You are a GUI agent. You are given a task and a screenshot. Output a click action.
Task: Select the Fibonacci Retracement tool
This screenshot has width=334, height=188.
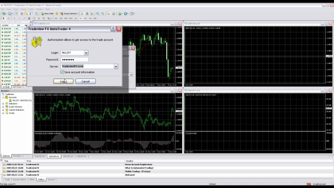pos(34,18)
